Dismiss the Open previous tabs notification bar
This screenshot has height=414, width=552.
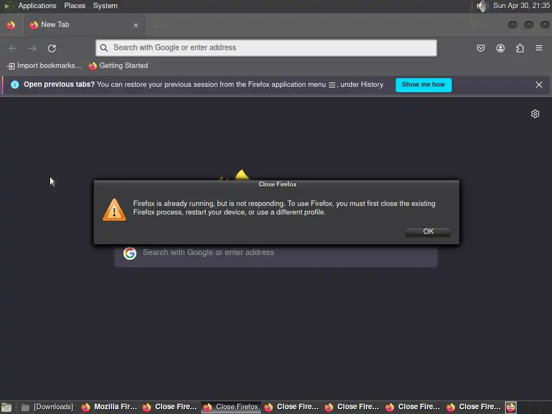coord(539,85)
